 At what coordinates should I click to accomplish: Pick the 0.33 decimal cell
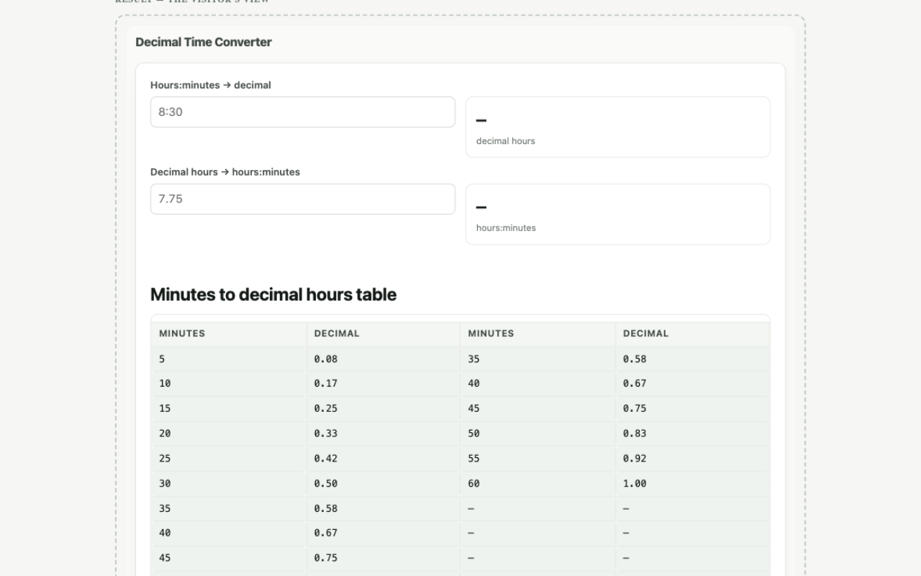(x=384, y=433)
